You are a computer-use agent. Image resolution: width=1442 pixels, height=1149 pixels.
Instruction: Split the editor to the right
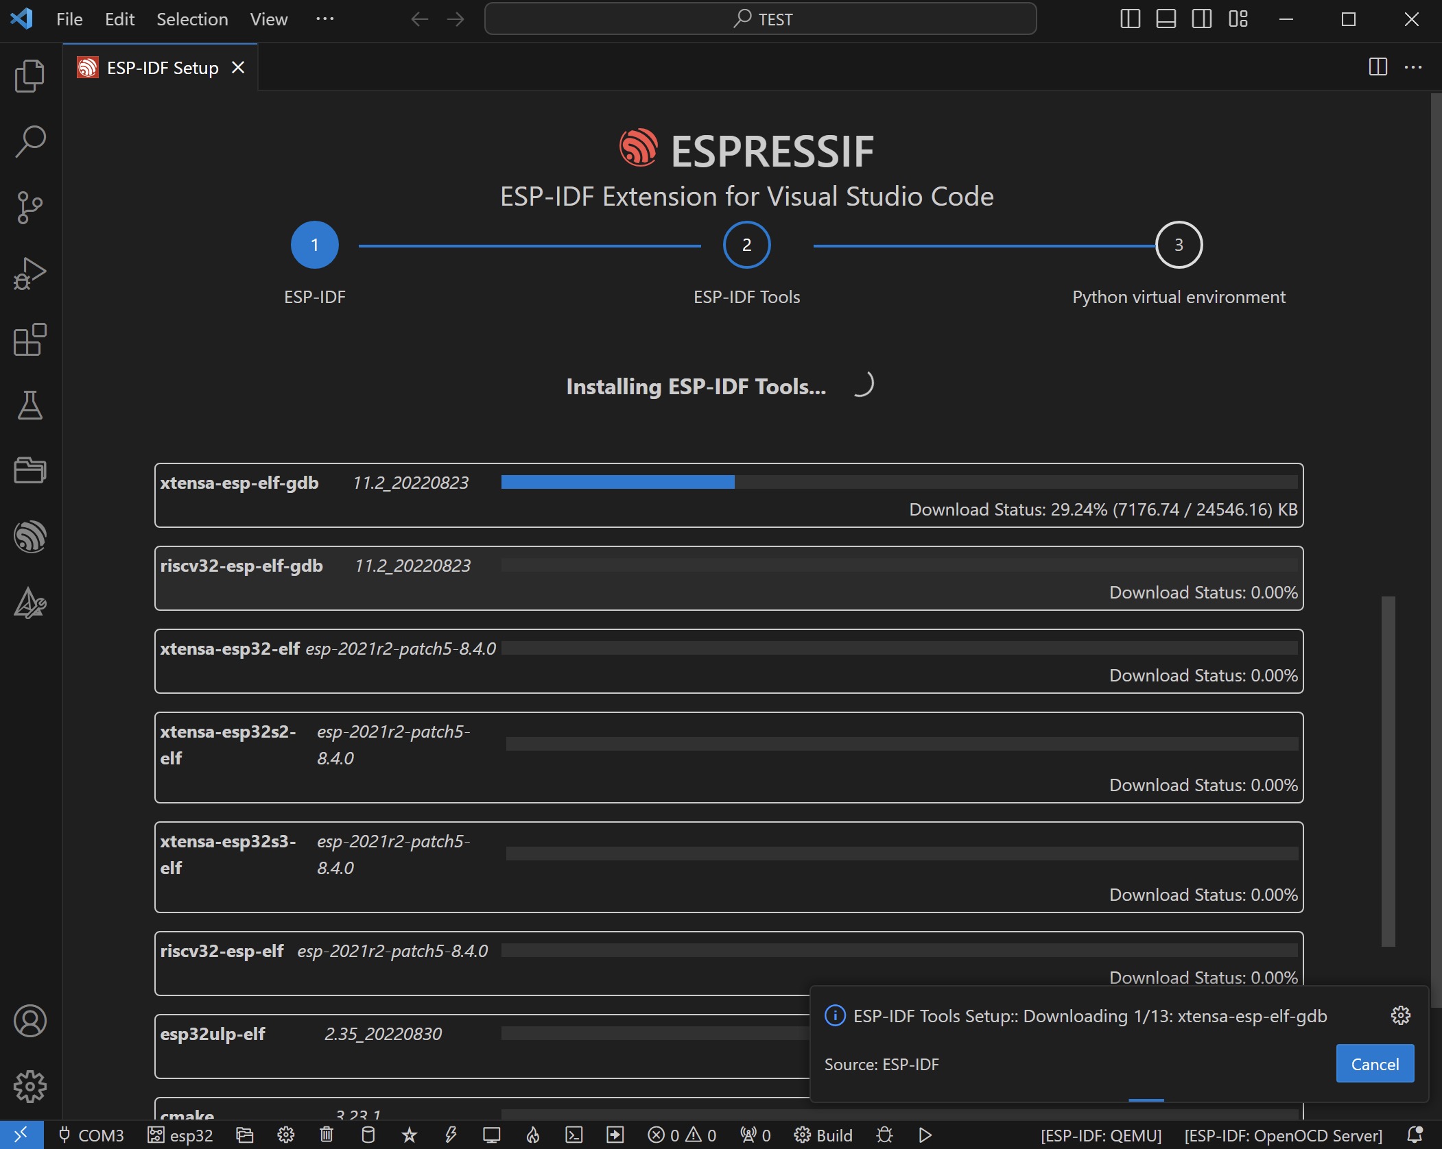(1378, 67)
